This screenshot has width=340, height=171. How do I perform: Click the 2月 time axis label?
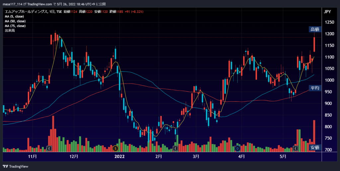pos(159,156)
